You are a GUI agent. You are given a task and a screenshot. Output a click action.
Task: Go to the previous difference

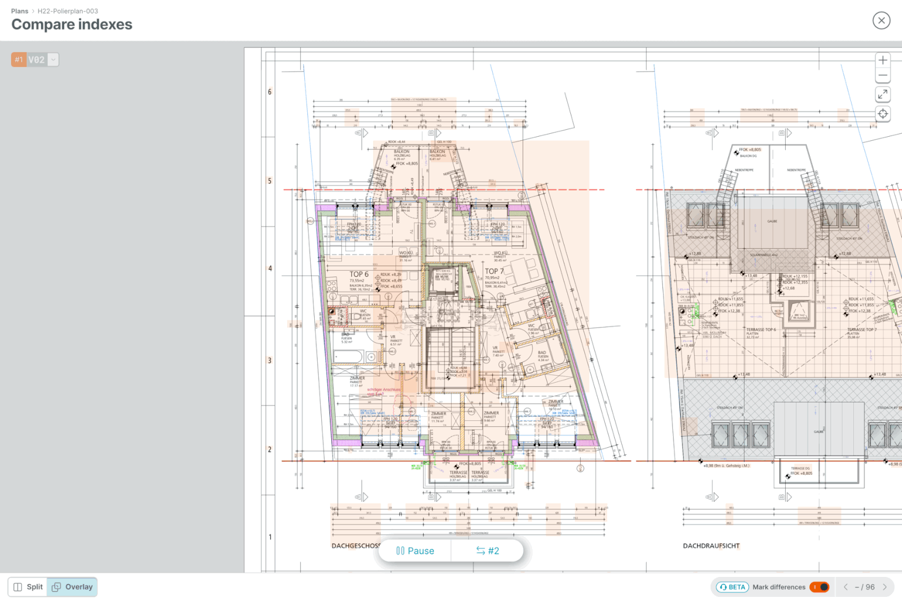846,587
